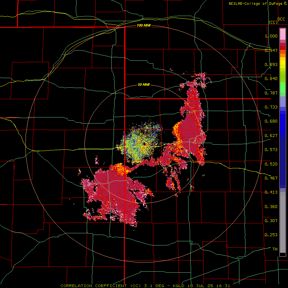288x288 pixels.
Task: Click the 0.573 value on the color scale
Action: point(271,150)
